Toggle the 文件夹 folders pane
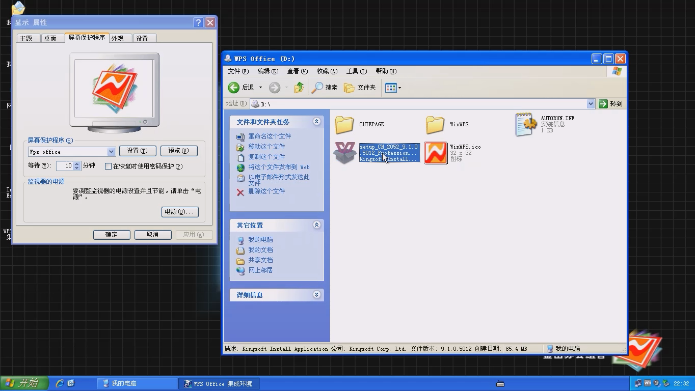This screenshot has width=695, height=391. [360, 88]
